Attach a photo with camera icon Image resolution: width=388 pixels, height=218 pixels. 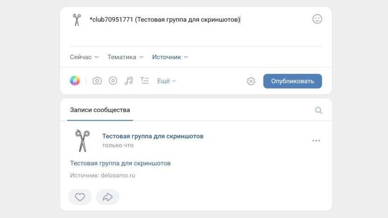pyautogui.click(x=97, y=81)
